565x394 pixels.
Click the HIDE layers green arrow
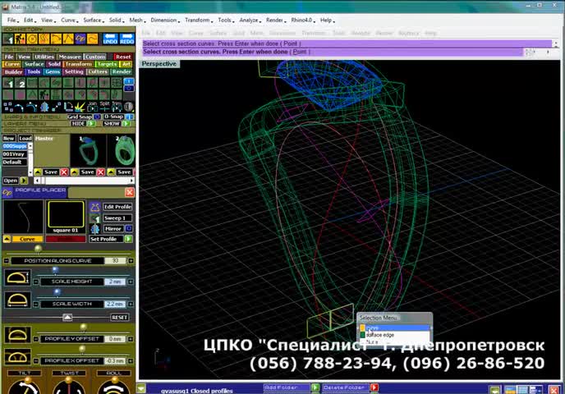[91, 123]
